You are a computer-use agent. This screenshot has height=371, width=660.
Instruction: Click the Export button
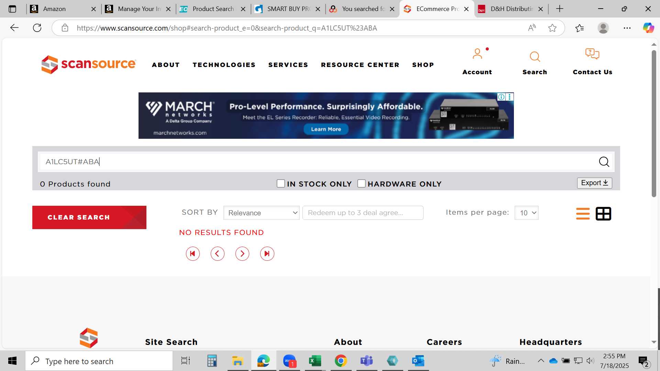[x=594, y=183]
